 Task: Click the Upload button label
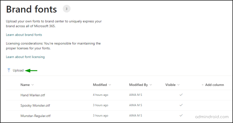(18, 70)
